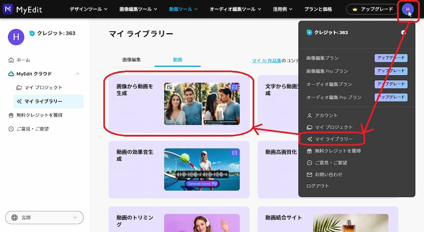The image size is (424, 232).
Task: Click the アカウント person icon in dropdown menu
Action: 309,115
